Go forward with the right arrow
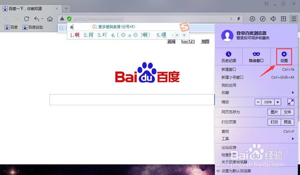The height and width of the screenshot is (175, 300). click(x=16, y=19)
